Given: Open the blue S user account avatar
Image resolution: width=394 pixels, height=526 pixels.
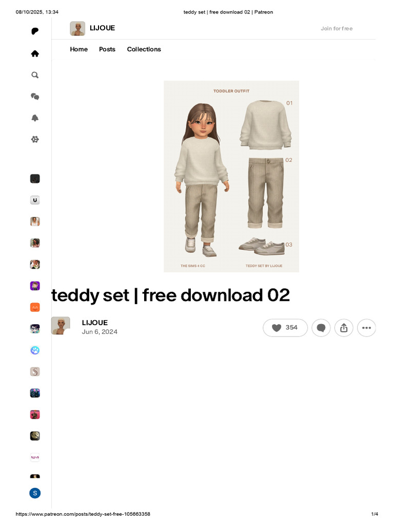Looking at the screenshot, I should [x=35, y=493].
